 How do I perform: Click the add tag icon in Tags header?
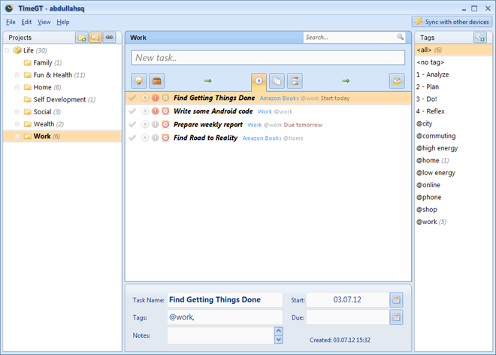[480, 38]
